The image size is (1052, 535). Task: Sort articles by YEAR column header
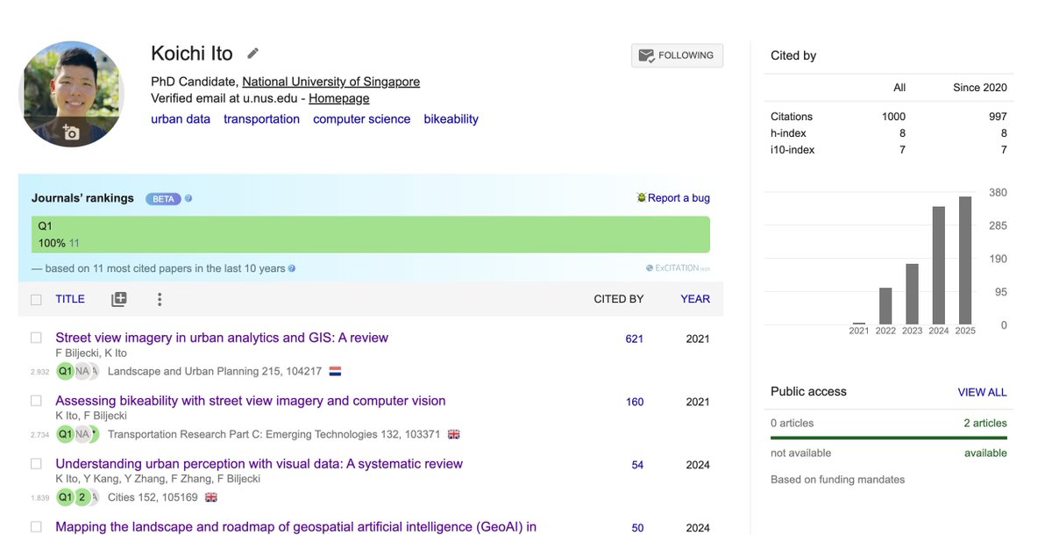click(695, 299)
